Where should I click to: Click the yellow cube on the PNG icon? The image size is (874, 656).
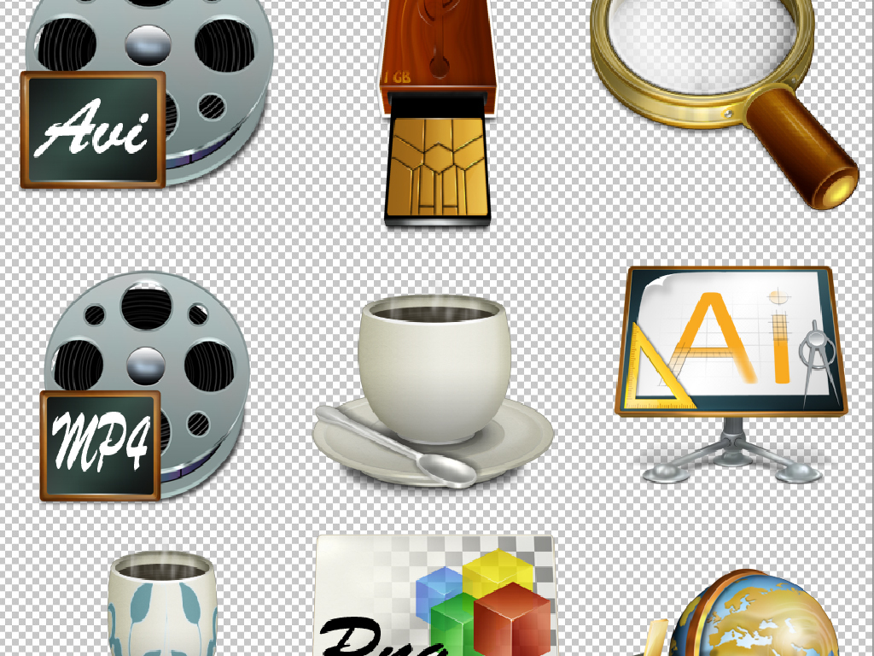coord(495,574)
